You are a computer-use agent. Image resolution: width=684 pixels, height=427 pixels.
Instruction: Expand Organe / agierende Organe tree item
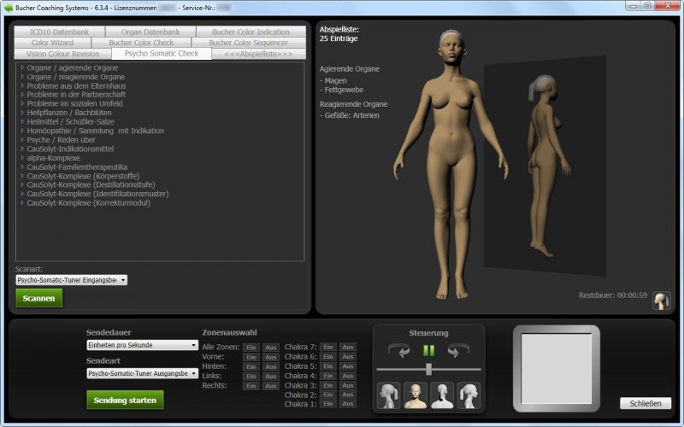coord(22,67)
